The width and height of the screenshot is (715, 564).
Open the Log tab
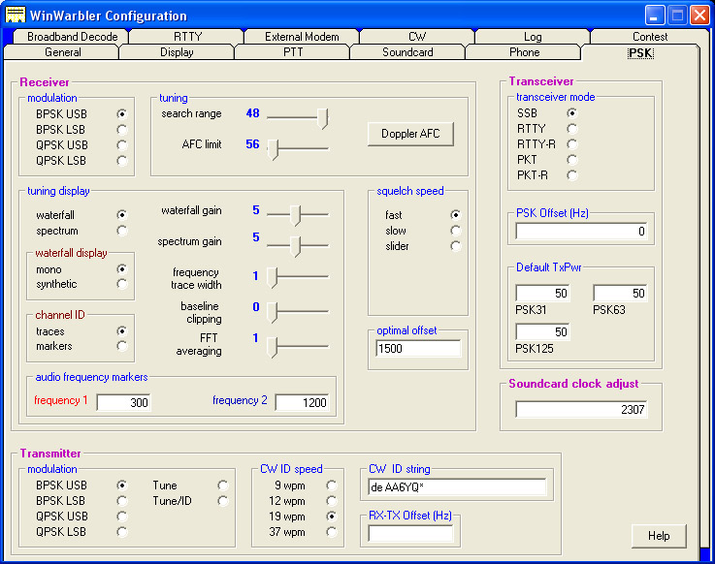click(533, 37)
